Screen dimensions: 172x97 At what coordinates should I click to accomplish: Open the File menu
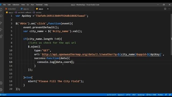tap(4, 5)
